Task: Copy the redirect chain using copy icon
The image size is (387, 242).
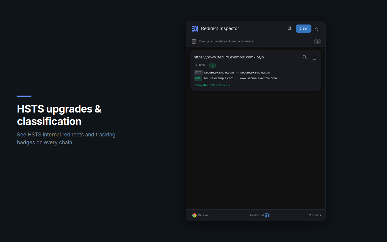Action: [x=314, y=57]
